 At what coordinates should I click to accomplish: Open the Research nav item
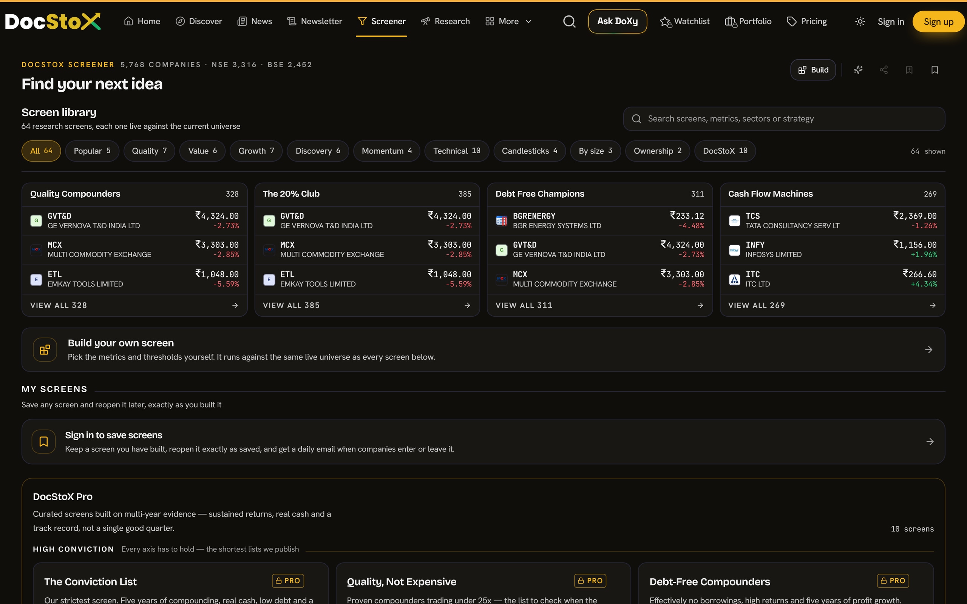point(445,22)
